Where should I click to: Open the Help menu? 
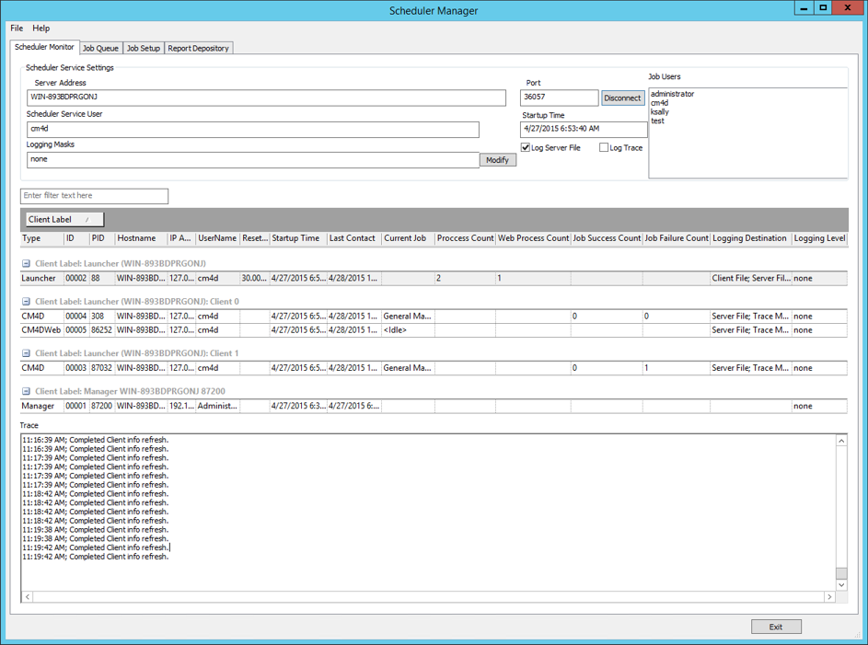pos(41,29)
